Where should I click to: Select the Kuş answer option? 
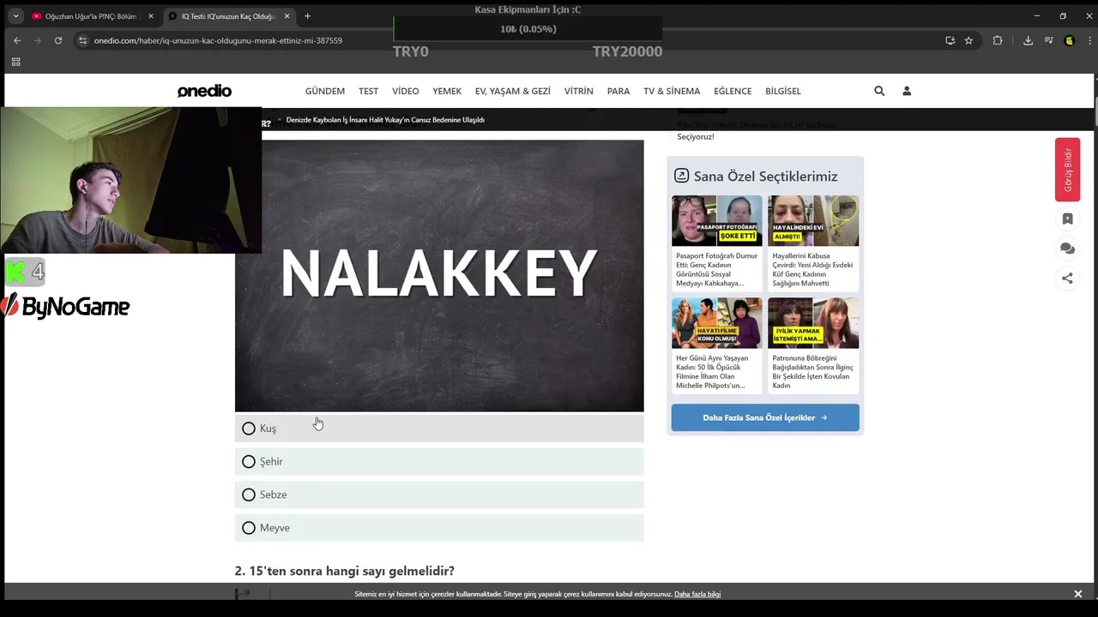coord(439,428)
